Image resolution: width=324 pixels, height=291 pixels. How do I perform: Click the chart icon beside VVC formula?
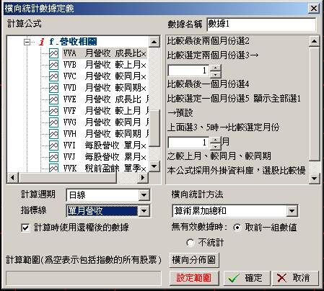(53, 76)
